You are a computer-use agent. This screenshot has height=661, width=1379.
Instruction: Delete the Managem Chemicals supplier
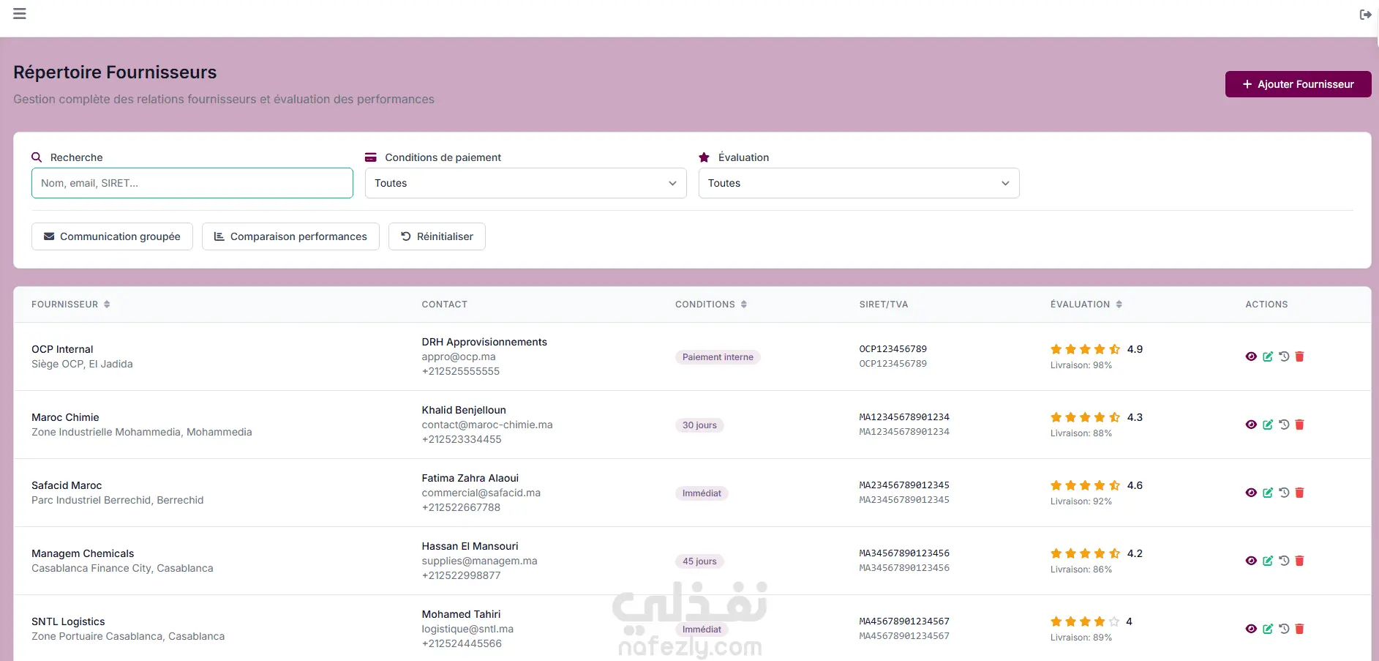pyautogui.click(x=1300, y=561)
